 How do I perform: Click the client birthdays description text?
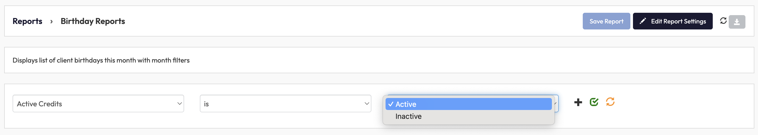point(101,60)
